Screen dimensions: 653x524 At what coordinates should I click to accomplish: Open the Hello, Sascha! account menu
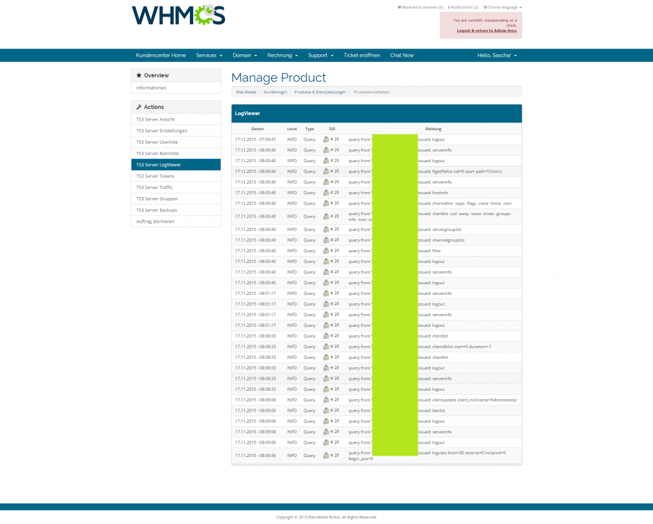pos(497,56)
